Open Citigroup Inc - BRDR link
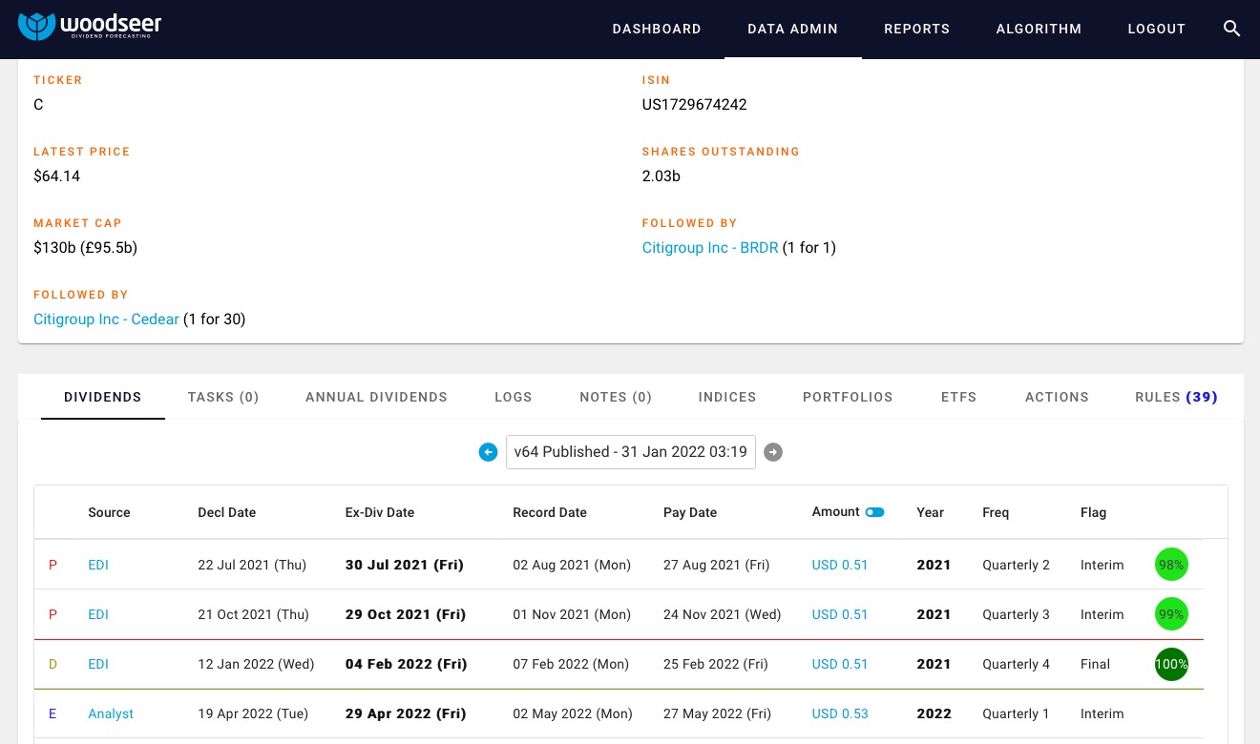Screen dimensions: 1260x744 710,248
